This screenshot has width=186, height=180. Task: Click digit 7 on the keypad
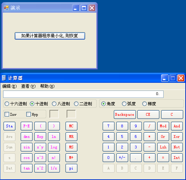pyautogui.click(x=109, y=126)
